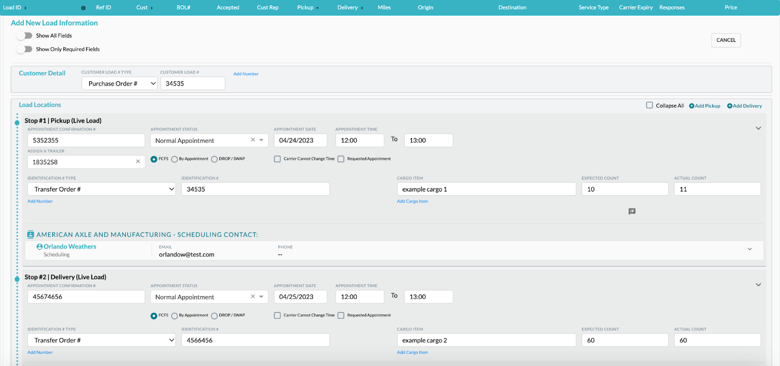Open Stop #1 Identification # Type dropdown
The height and width of the screenshot is (366, 780).
pos(101,189)
